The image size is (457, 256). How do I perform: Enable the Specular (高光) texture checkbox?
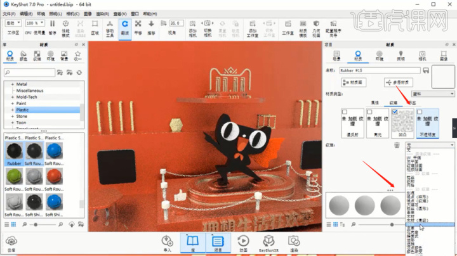pyautogui.click(x=369, y=112)
